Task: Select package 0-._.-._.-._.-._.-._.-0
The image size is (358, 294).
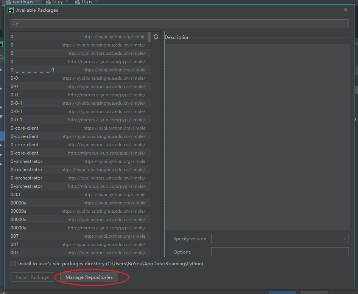Action: point(80,70)
